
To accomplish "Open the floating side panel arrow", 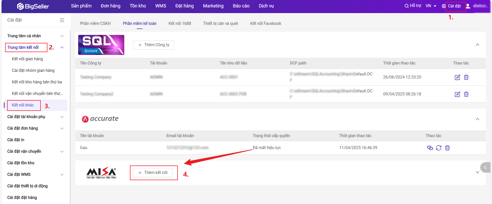I will click(x=485, y=167).
